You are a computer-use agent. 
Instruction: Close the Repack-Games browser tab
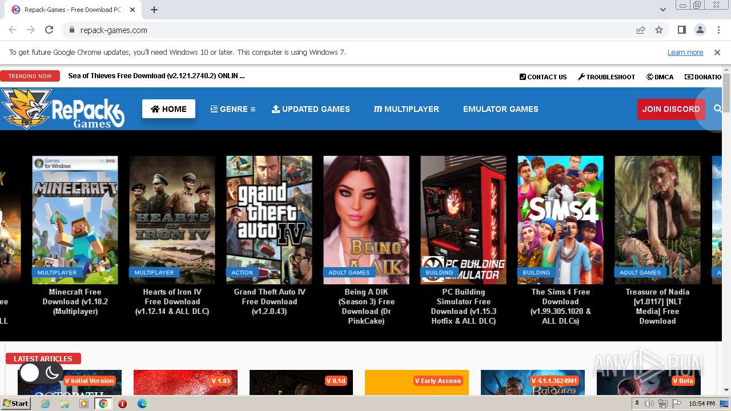pos(132,10)
